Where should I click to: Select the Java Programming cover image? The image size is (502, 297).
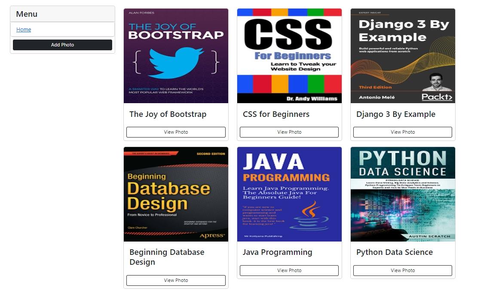point(289,194)
